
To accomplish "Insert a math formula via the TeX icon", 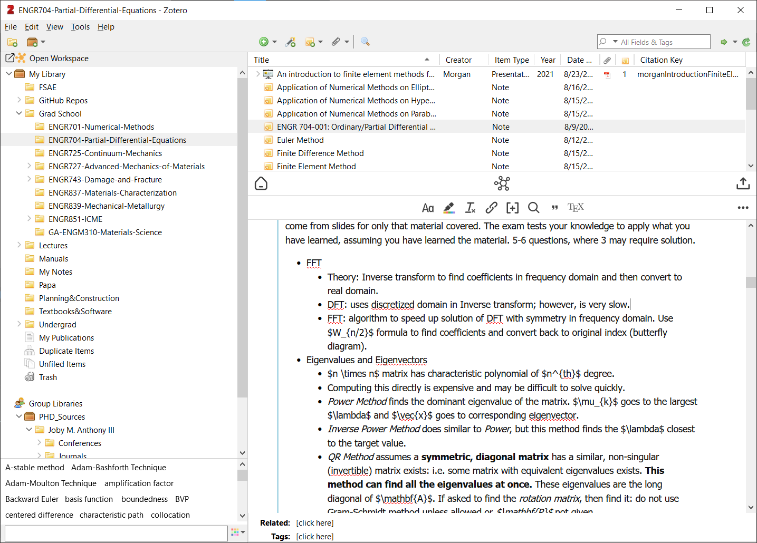I will pos(576,207).
